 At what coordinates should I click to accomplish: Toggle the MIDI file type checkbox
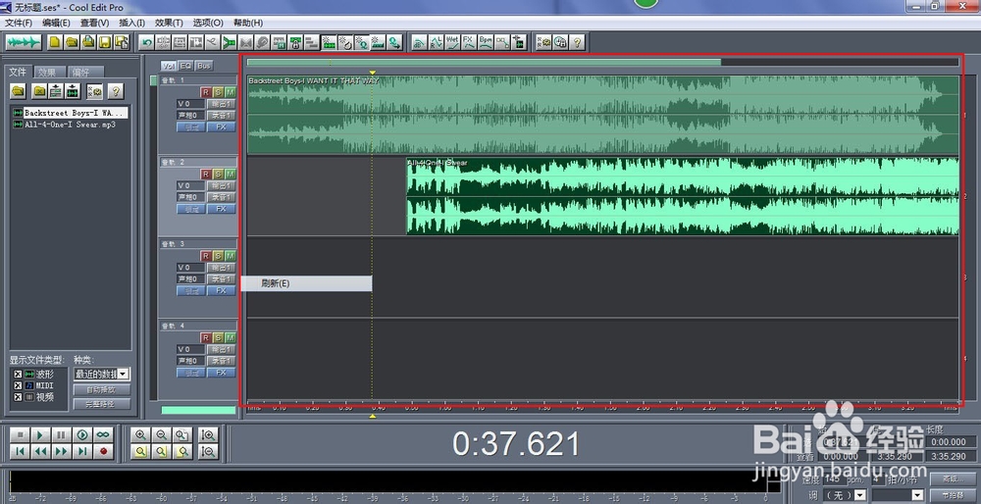tap(18, 385)
